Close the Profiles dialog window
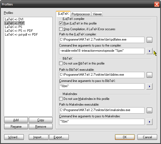Image resolution: width=161 pixels, height=144 pixels. (157, 4)
